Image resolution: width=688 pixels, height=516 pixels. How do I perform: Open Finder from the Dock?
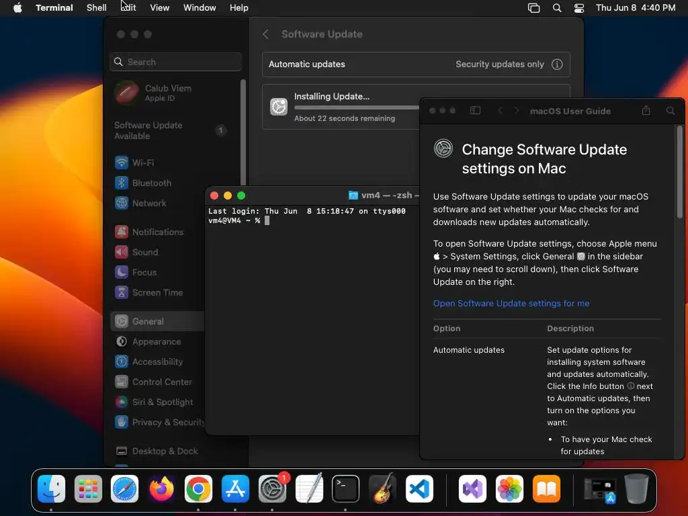tap(51, 488)
